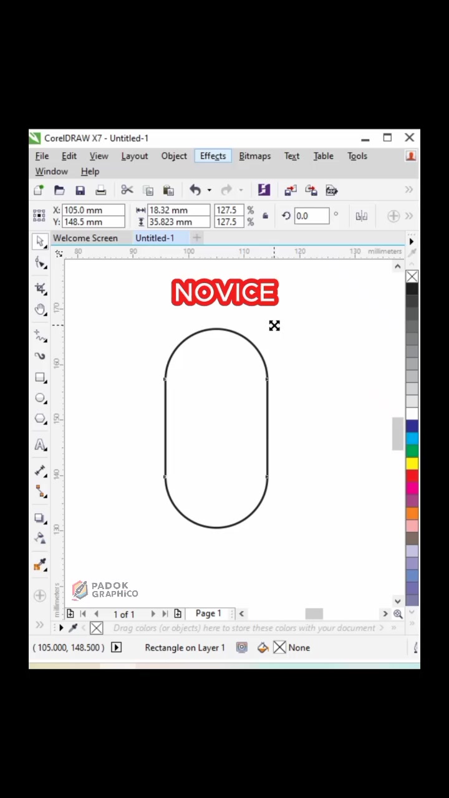Click the Cut scissors icon

tap(127, 190)
